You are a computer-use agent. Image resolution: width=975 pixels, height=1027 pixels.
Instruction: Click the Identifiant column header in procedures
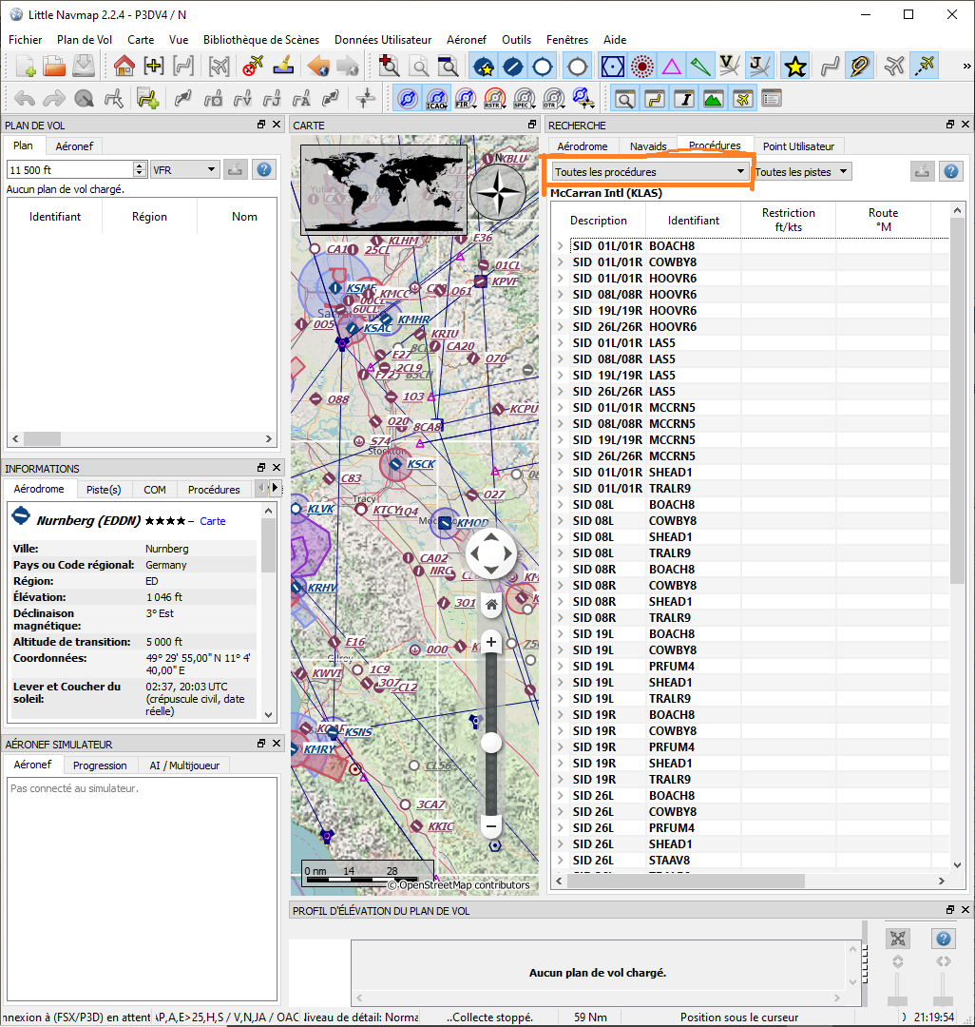coord(694,221)
